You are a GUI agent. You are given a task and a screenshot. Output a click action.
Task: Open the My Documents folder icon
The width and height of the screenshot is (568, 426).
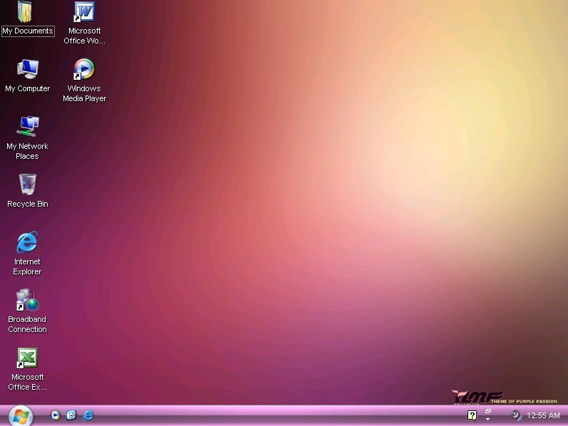coord(26,12)
